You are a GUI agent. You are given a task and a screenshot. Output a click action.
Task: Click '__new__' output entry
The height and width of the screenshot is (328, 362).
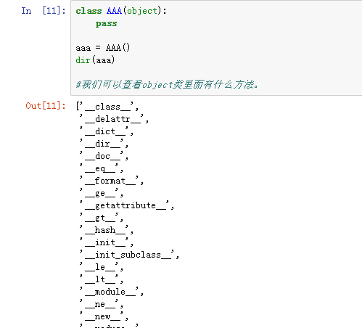coord(104,316)
